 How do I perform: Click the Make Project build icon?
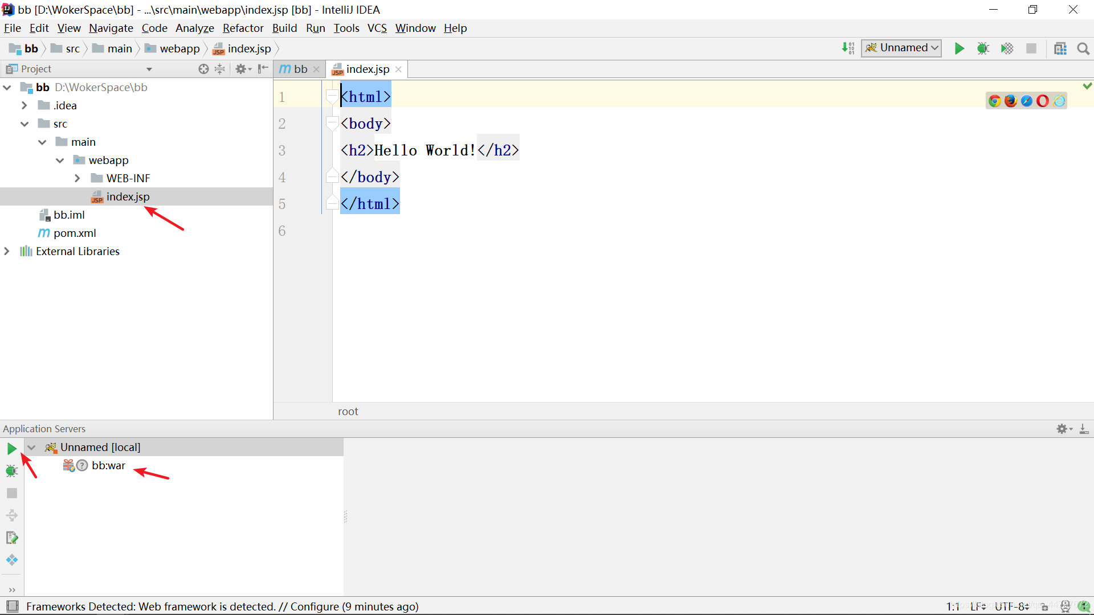pyautogui.click(x=848, y=48)
